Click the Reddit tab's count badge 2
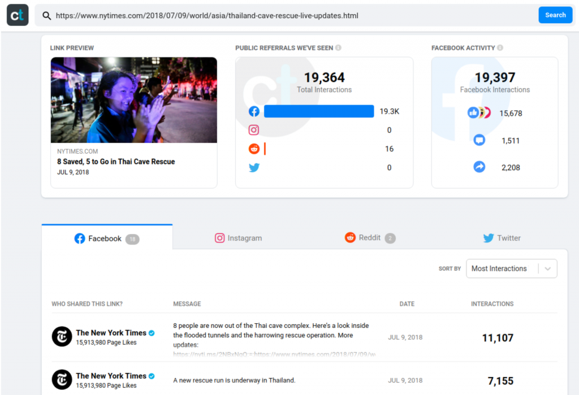The image size is (579, 395). (390, 238)
